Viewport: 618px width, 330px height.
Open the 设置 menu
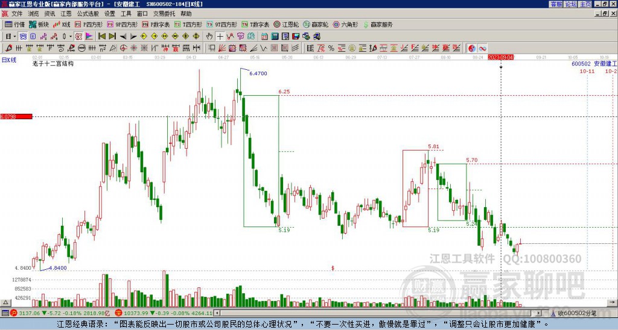click(x=110, y=13)
